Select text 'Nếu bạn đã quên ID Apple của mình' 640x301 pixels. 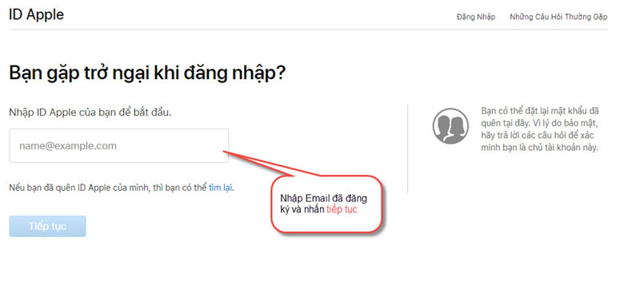[79, 188]
